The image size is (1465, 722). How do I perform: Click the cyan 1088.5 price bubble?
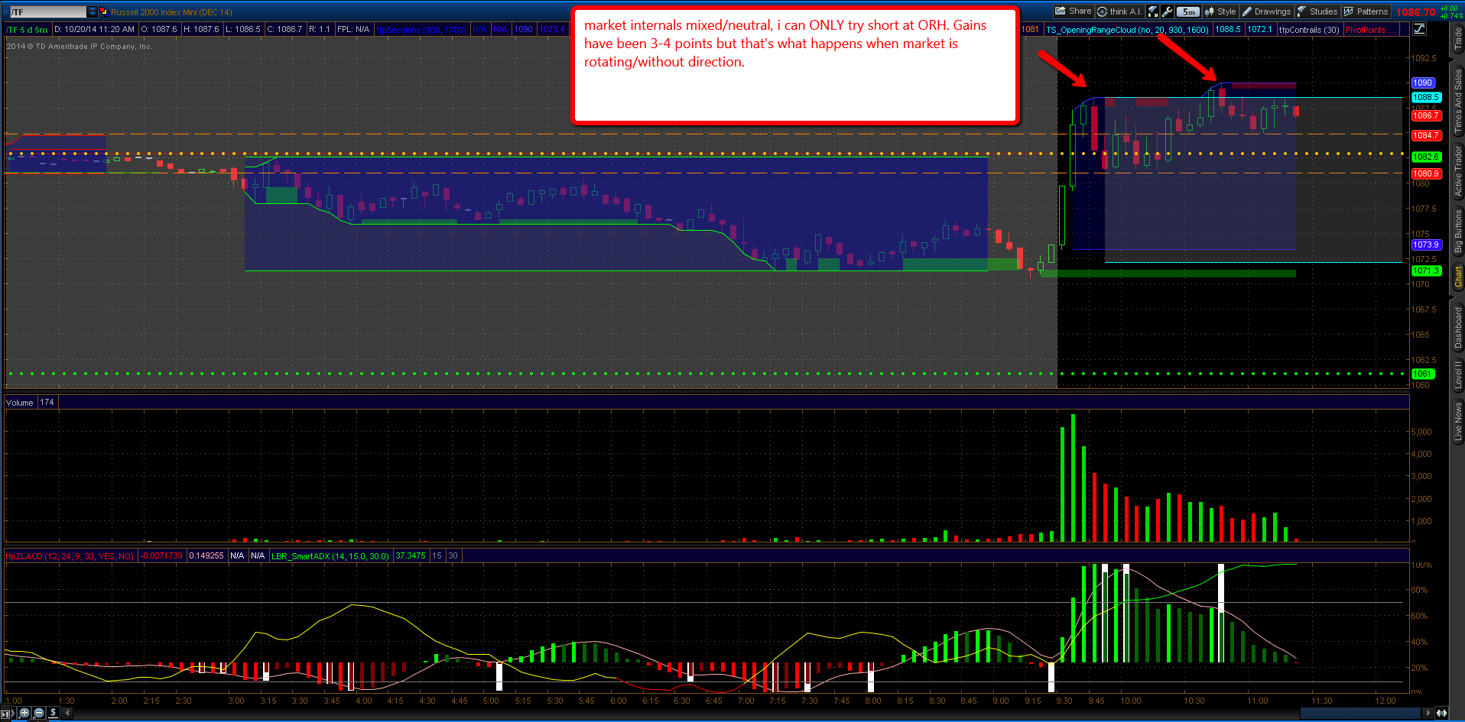[x=1427, y=98]
